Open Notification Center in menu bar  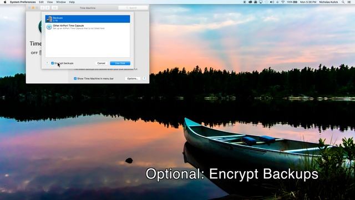click(349, 2)
